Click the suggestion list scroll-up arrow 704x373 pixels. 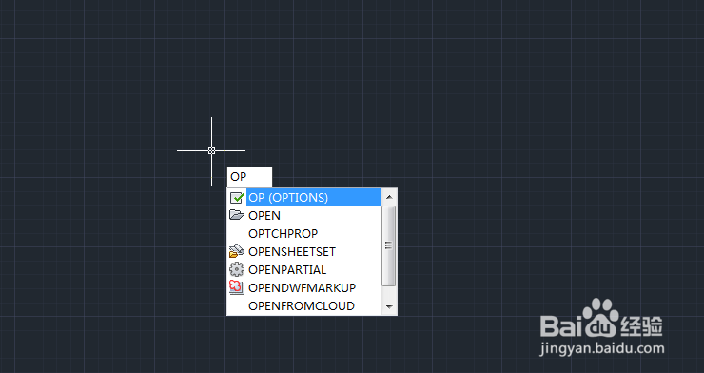pos(389,197)
